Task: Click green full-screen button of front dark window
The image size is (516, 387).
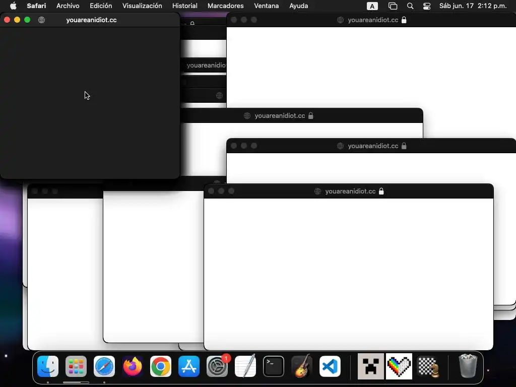Action: (x=27, y=20)
